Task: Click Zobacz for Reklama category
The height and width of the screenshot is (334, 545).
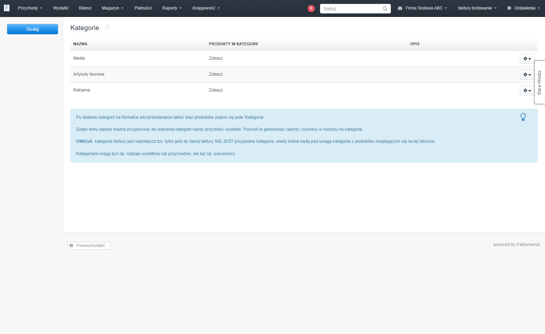Action: 216,90
